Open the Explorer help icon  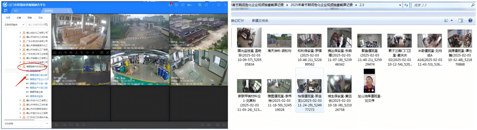point(470,21)
